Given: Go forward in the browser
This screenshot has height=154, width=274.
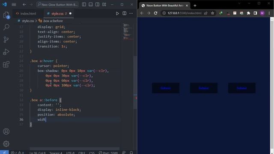Looking at the screenshot, I should click(149, 13).
